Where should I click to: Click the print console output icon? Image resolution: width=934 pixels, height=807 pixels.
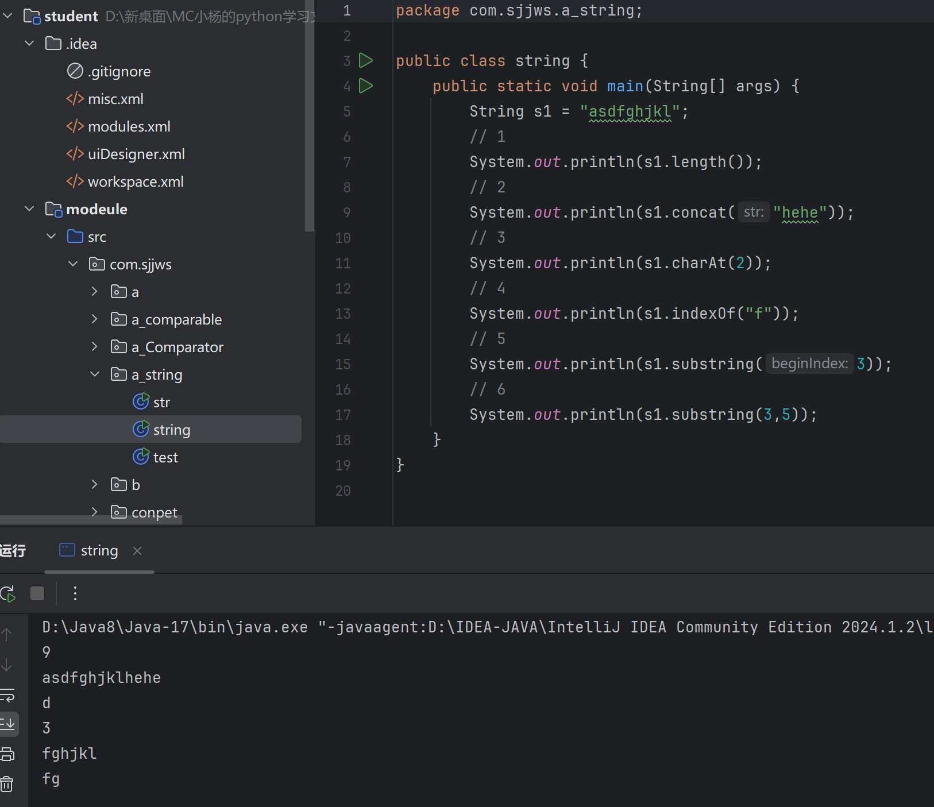tap(7, 754)
